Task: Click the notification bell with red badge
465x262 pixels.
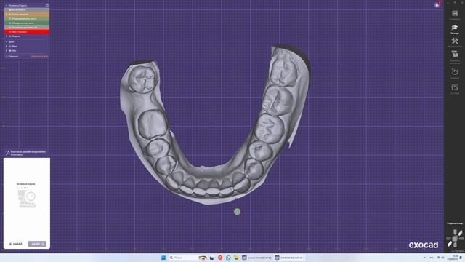Action: pos(437,5)
